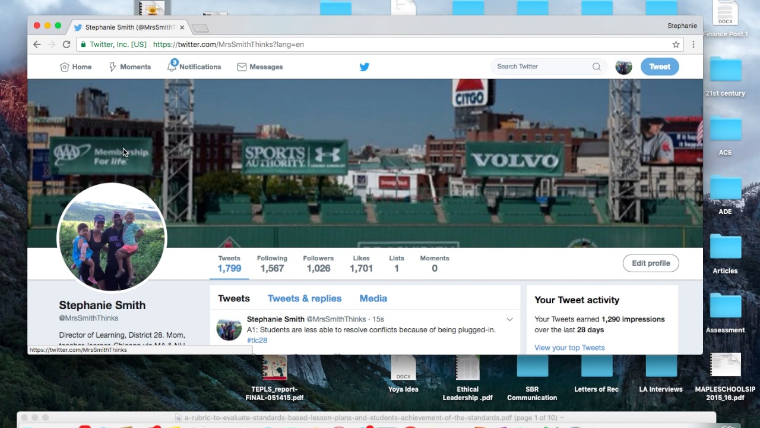Go back in Chrome browser history
This screenshot has width=760, height=428.
point(37,45)
